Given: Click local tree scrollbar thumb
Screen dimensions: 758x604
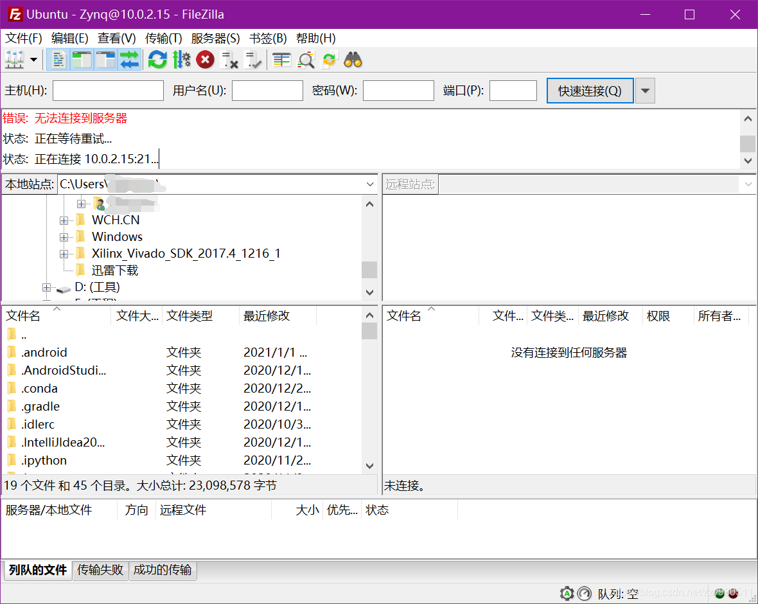Looking at the screenshot, I should [369, 269].
